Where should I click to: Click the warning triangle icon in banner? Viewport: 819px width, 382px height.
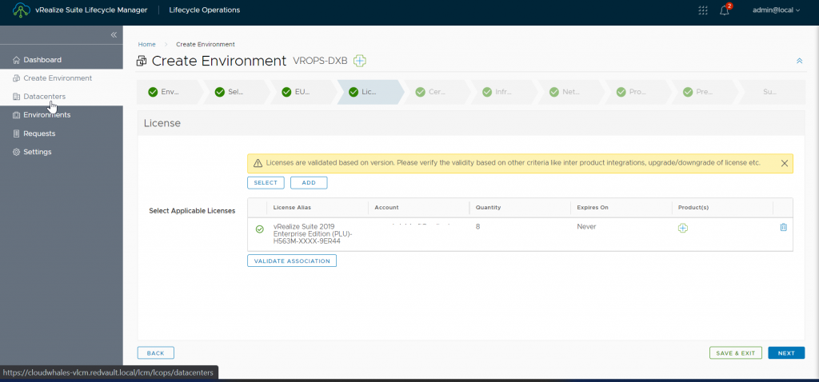258,163
